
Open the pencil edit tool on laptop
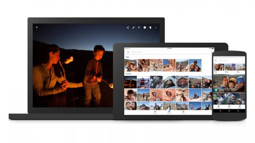pos(133,27)
